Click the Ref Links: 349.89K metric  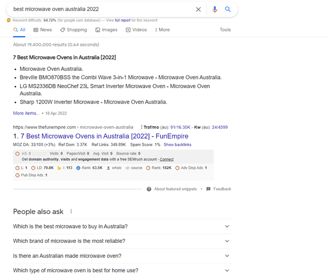109,145
